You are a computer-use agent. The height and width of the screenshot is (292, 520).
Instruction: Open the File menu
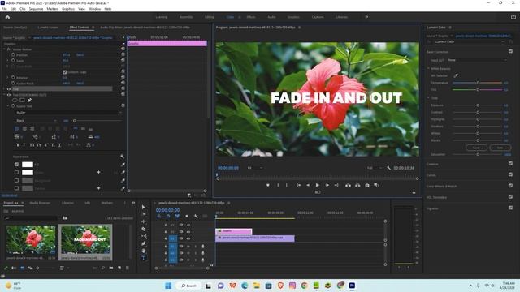[x=4, y=9]
